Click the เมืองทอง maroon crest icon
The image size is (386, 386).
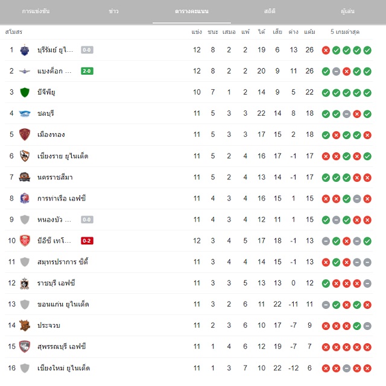(x=25, y=135)
